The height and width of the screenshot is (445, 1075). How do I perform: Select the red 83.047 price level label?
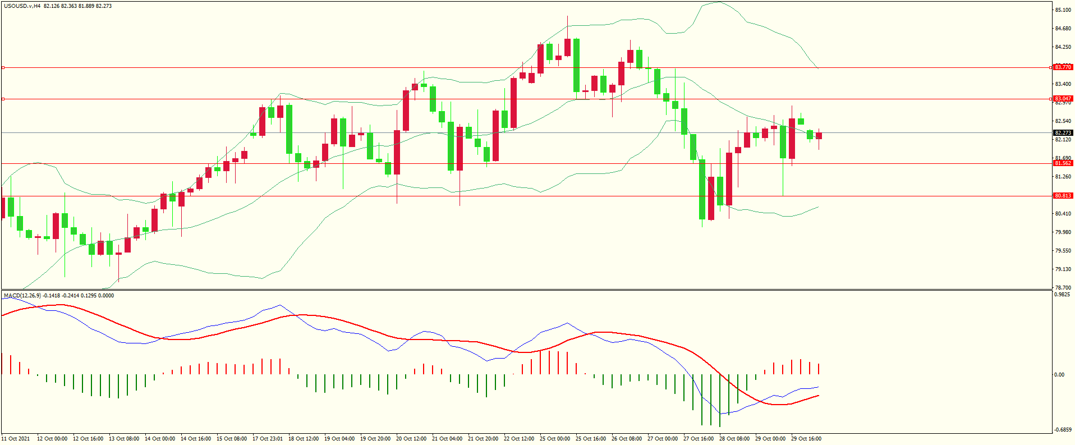pyautogui.click(x=1063, y=99)
